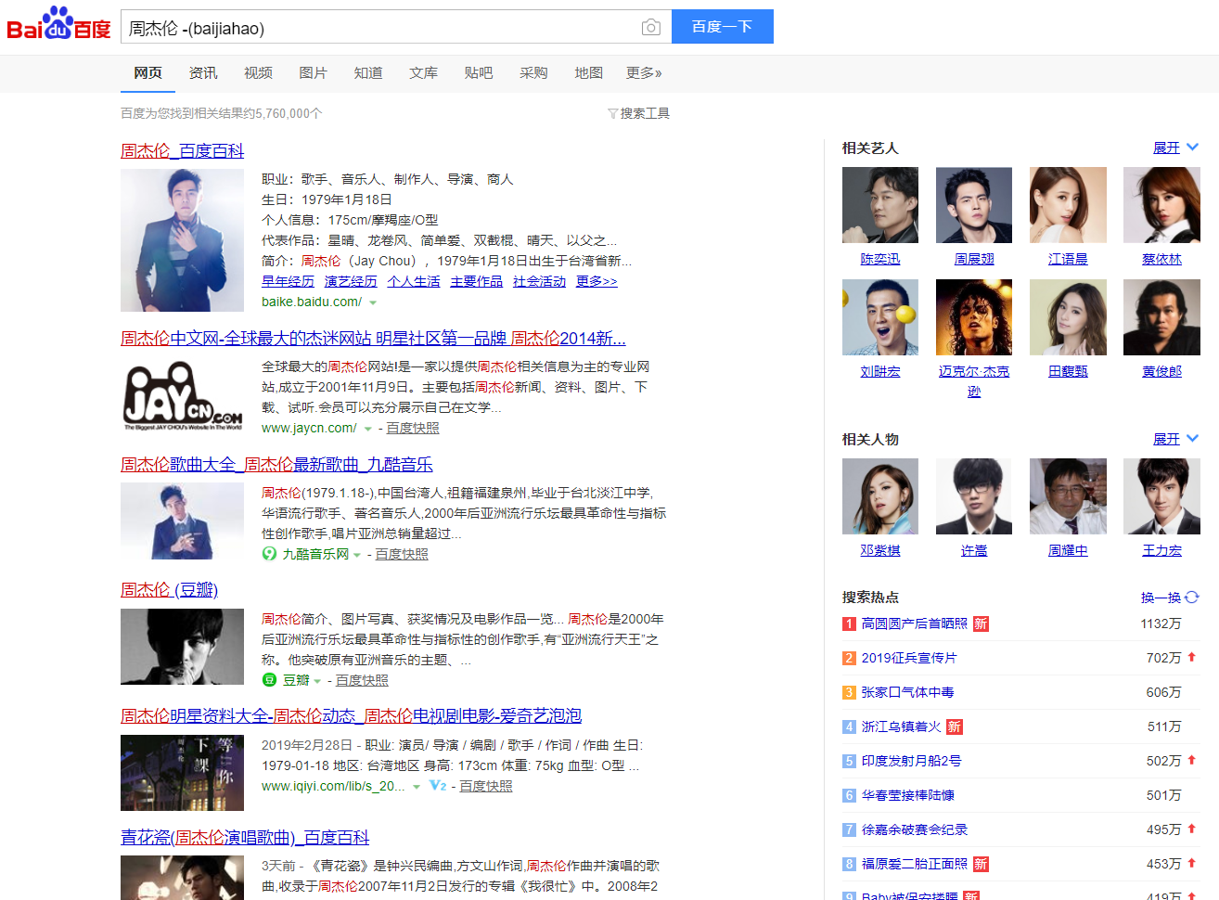Open dropdown arrow next to 豆瓣 source
This screenshot has width=1219, height=900.
[x=317, y=681]
